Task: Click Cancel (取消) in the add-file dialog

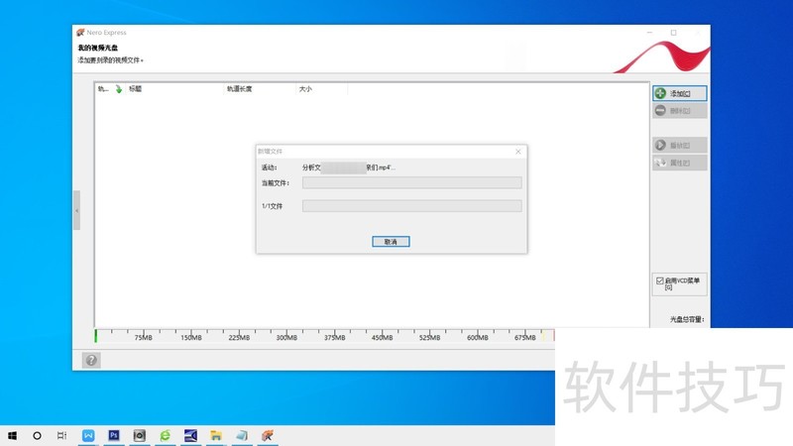Action: tap(391, 242)
